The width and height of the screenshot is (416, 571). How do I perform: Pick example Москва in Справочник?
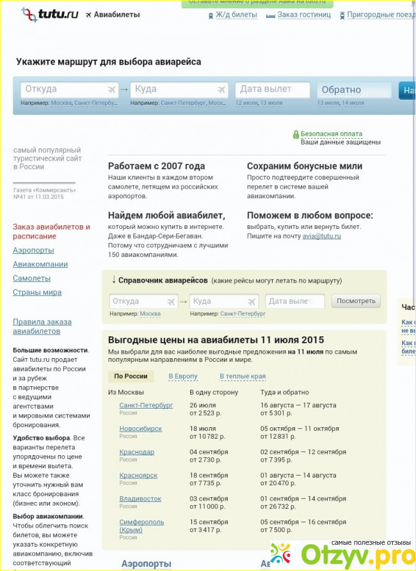[x=150, y=313]
